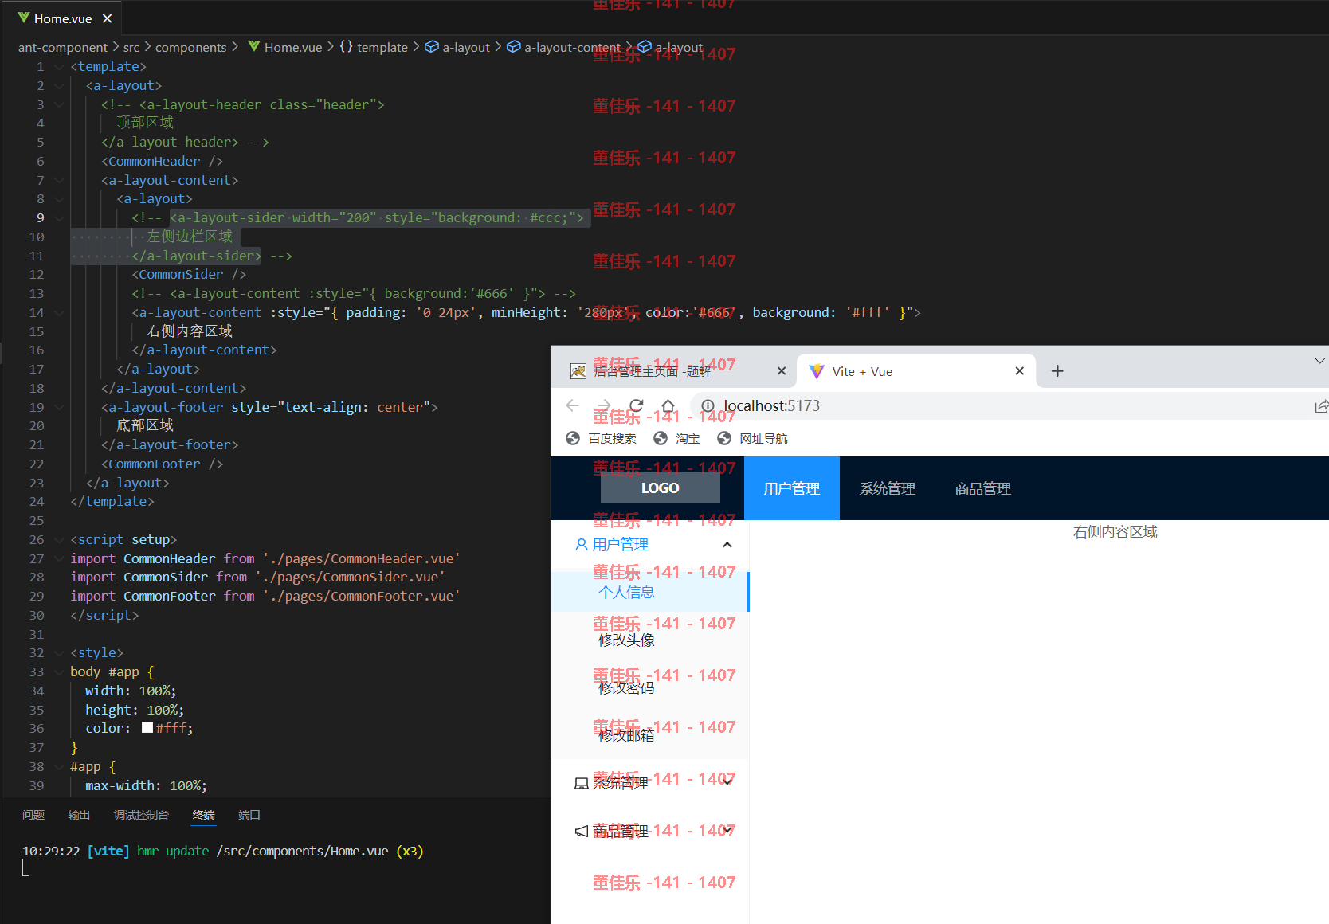Click the src breadcrumb item
1329x924 pixels.
131,48
